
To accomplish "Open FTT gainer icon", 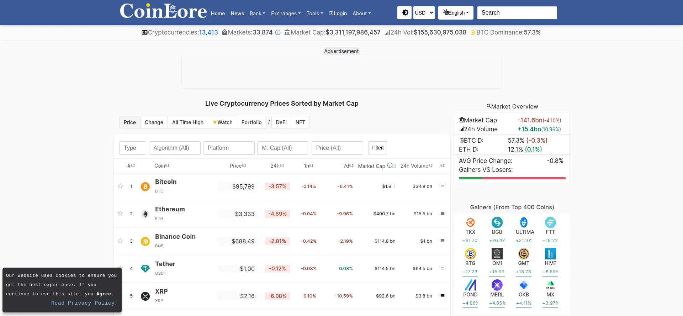I will (x=550, y=222).
